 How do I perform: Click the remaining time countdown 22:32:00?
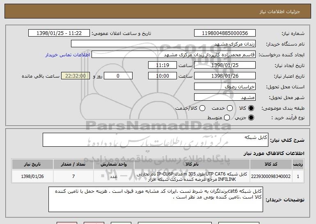pos(76,76)
